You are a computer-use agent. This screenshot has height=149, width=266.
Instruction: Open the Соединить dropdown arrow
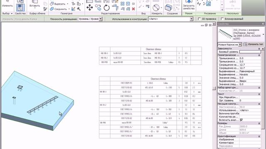point(69,9)
